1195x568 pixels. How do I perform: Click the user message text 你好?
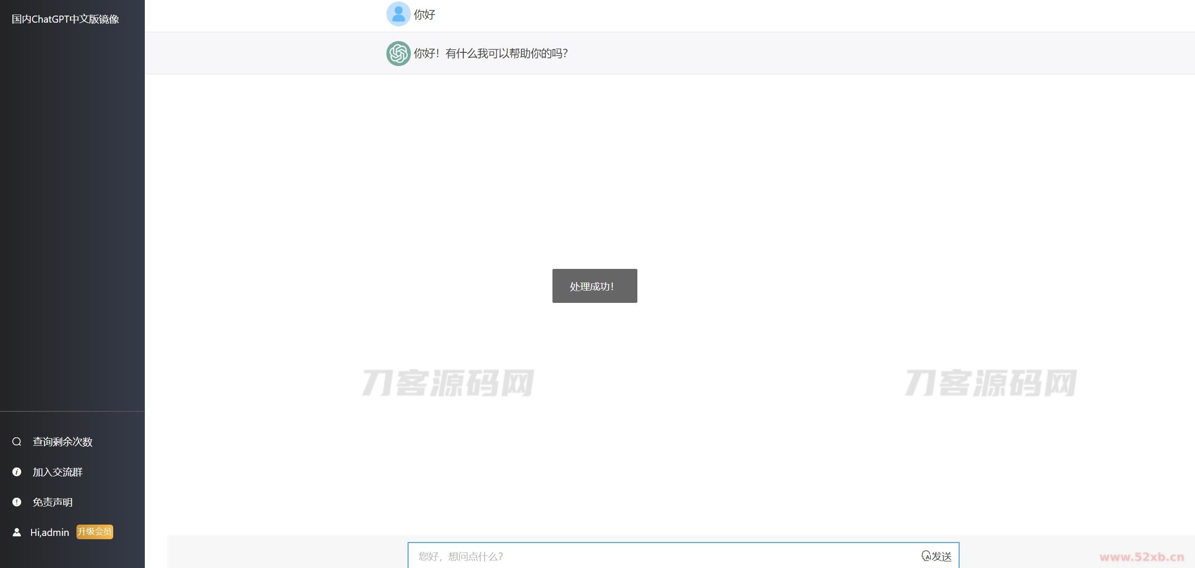click(424, 15)
